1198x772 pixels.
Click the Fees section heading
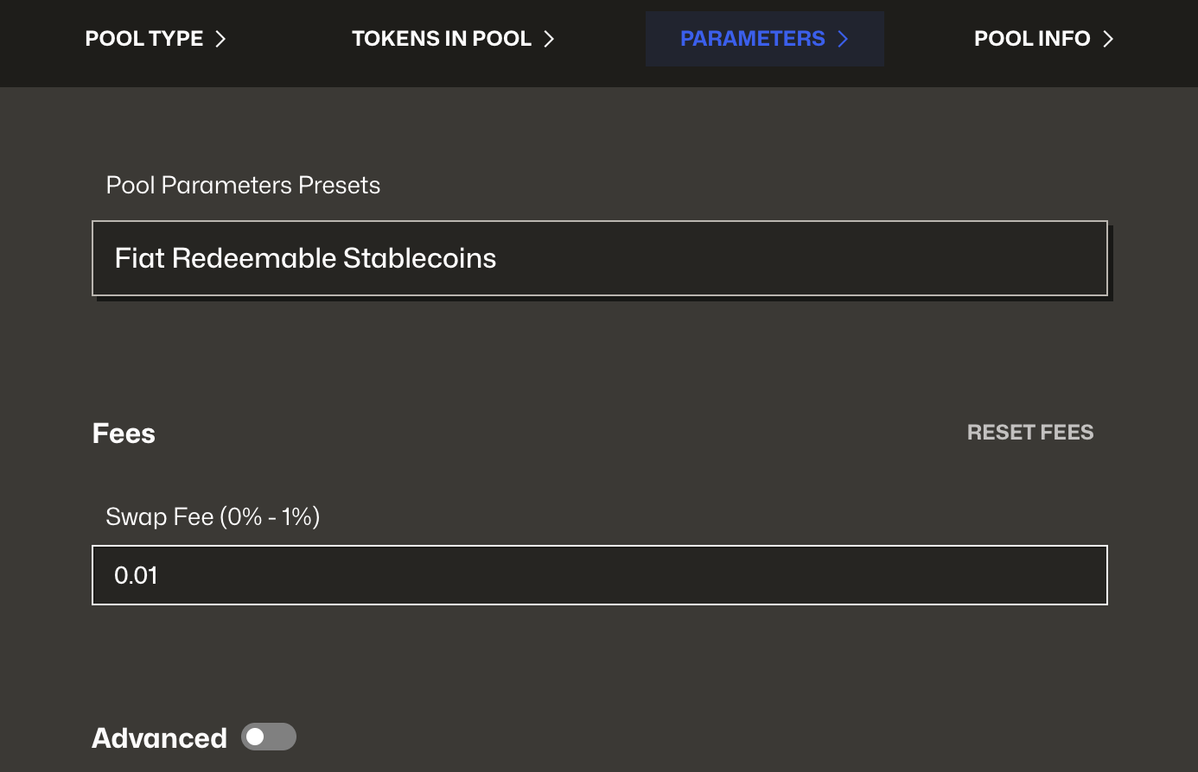coord(124,433)
